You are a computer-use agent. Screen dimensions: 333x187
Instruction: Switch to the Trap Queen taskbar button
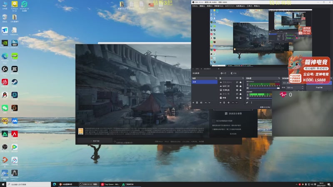[x=110, y=185]
